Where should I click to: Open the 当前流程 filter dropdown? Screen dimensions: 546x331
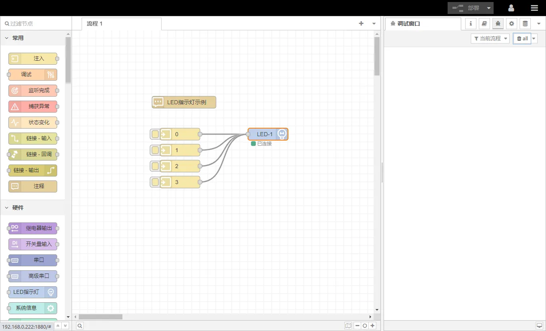[490, 38]
